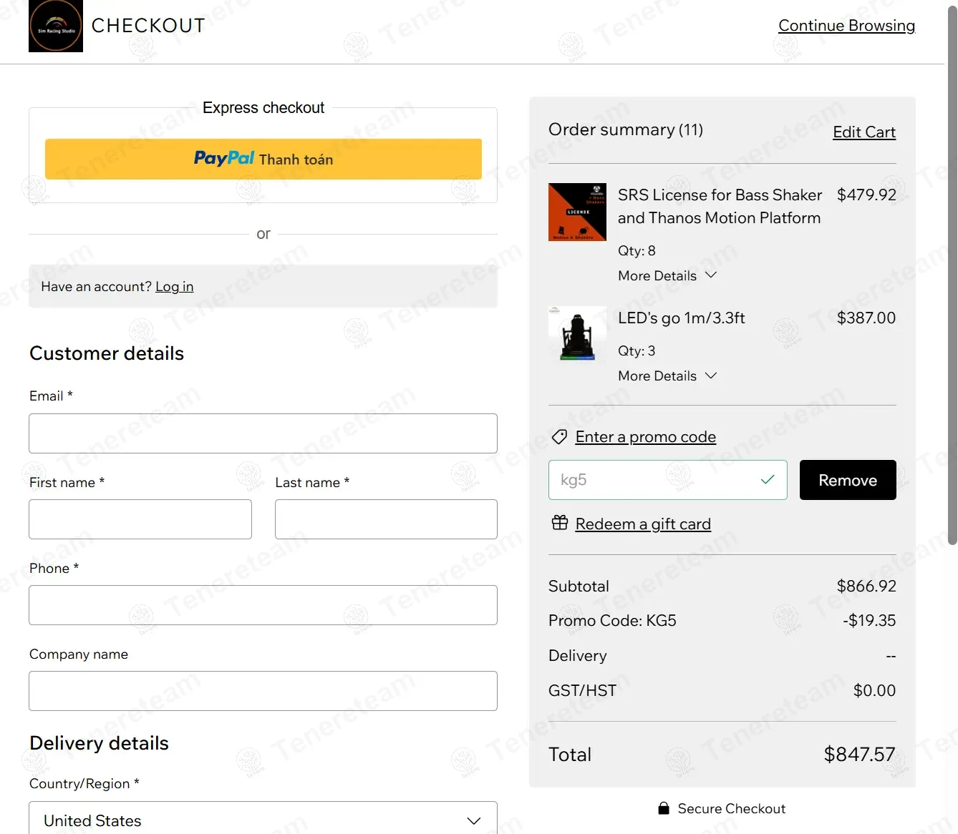Click the page vertical scrollbar
The height and width of the screenshot is (834, 958).
(x=952, y=286)
